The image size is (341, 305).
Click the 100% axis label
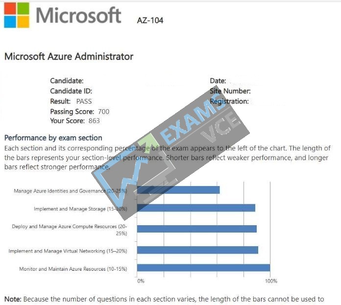[271, 281]
